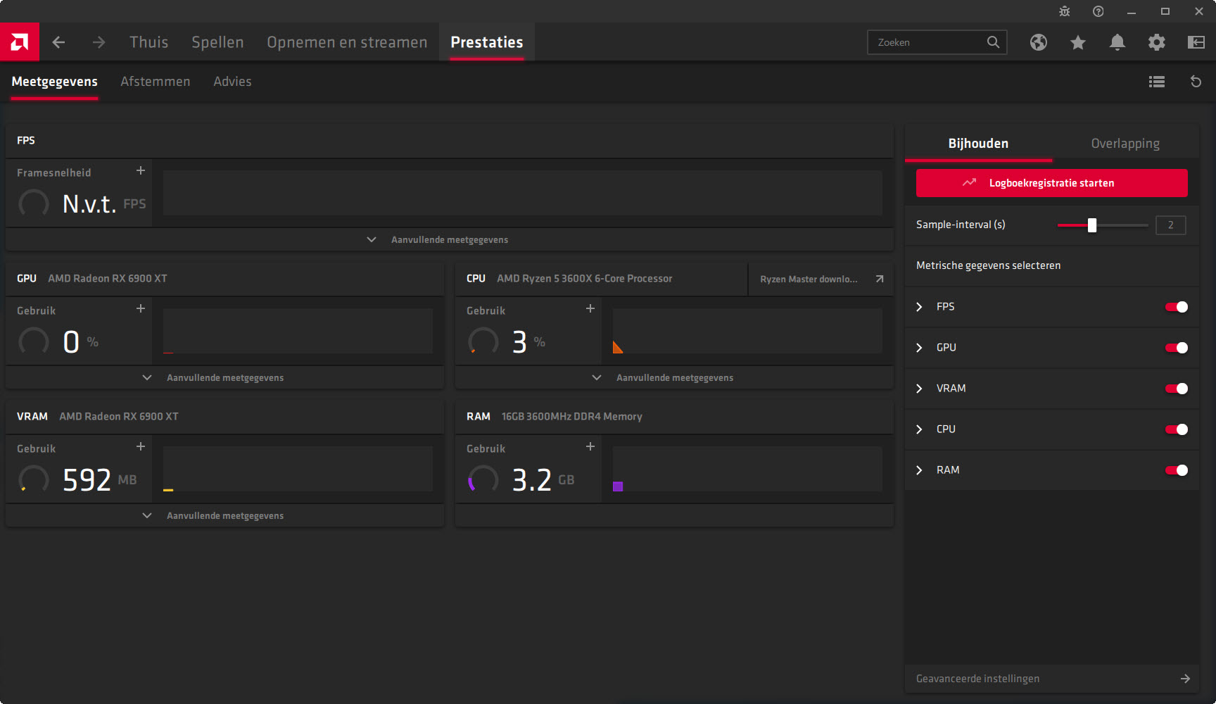Open the help question mark icon
The image size is (1216, 704).
(1098, 11)
